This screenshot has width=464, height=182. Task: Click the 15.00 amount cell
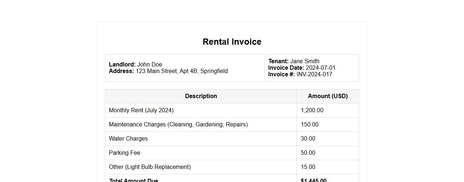point(328,167)
